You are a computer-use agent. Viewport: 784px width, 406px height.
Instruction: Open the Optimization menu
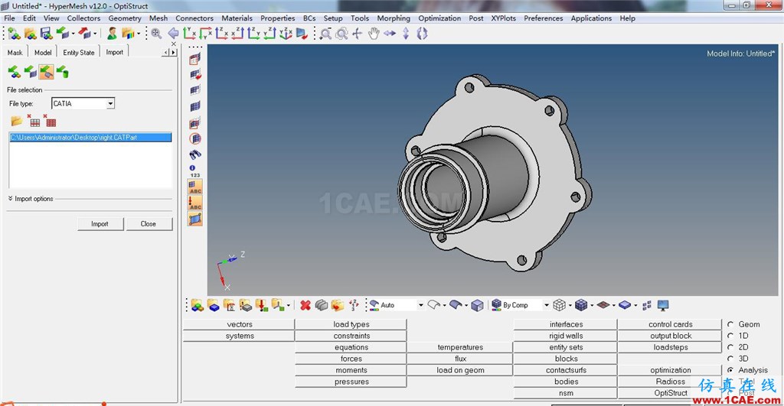(x=439, y=18)
